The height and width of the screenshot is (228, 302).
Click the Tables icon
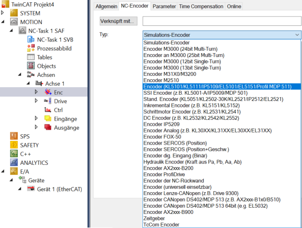pos(31,57)
